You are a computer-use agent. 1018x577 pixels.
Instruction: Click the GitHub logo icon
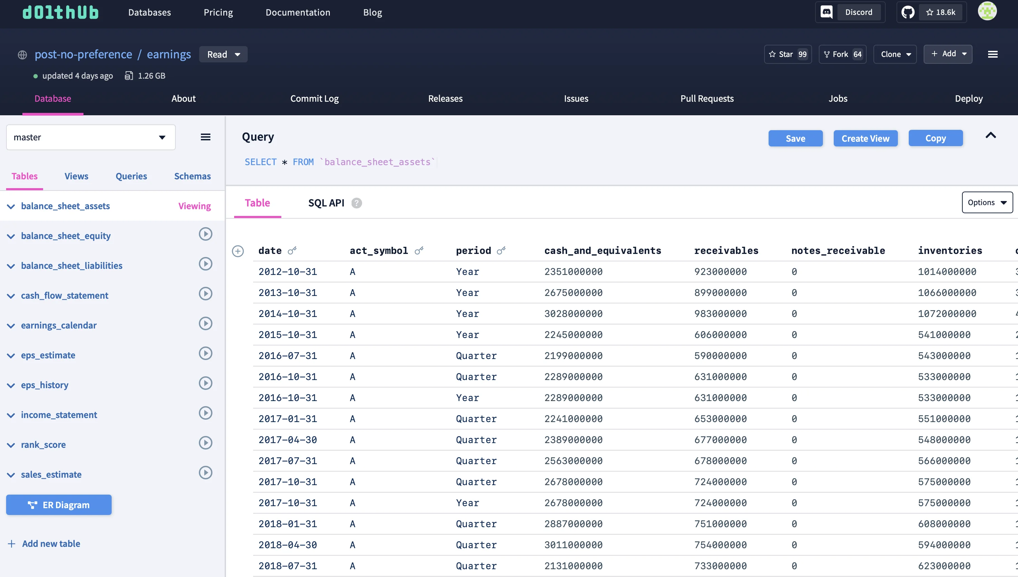(908, 12)
